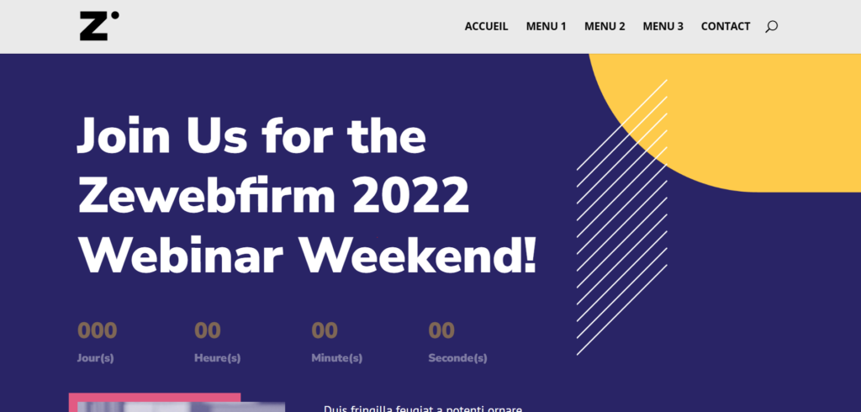Image resolution: width=861 pixels, height=412 pixels.
Task: Select the Minute(s) countdown label
Action: (x=336, y=358)
